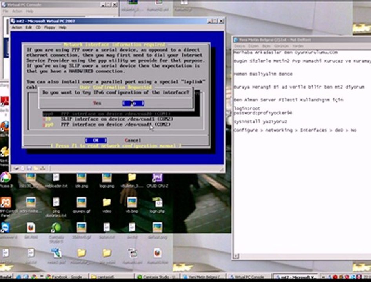Select vbulletin folder on desktop
The width and height of the screenshot is (371, 282).
pyautogui.click(x=132, y=181)
